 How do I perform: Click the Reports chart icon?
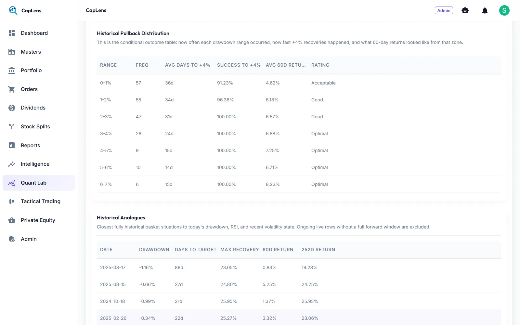coord(12,145)
